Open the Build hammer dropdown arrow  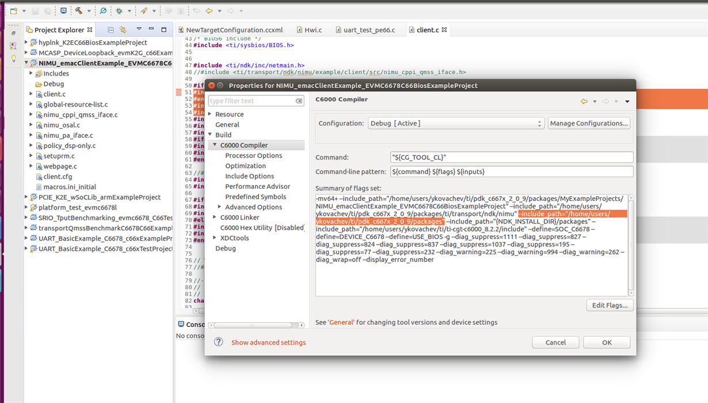[89, 11]
